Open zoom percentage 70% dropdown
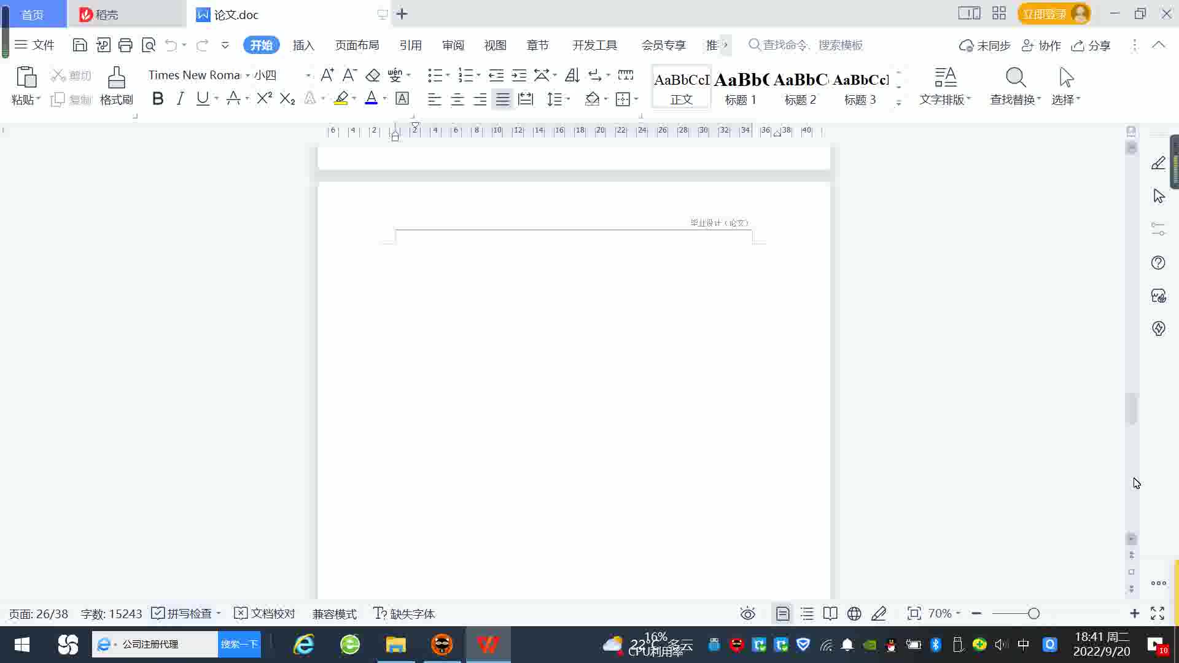Image resolution: width=1179 pixels, height=663 pixels. [944, 613]
